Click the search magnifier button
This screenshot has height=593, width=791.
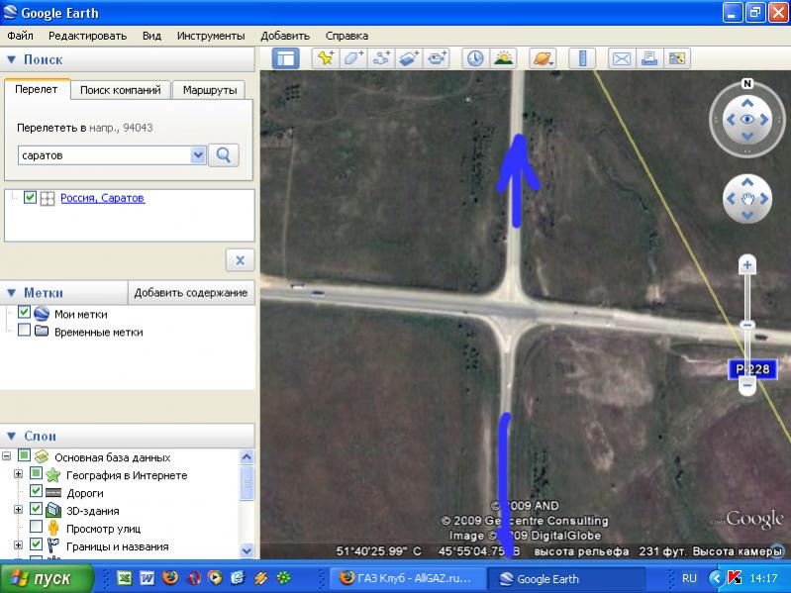[x=224, y=155]
